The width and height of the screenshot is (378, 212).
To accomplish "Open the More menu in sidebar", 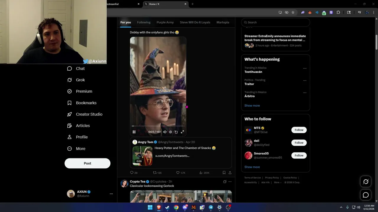I will tap(76, 149).
